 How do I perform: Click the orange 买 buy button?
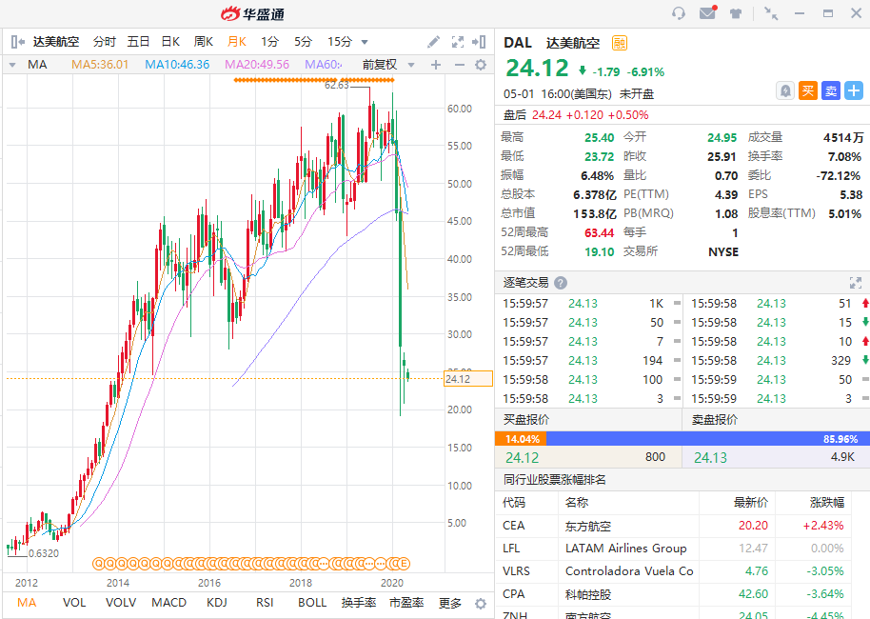pyautogui.click(x=808, y=90)
